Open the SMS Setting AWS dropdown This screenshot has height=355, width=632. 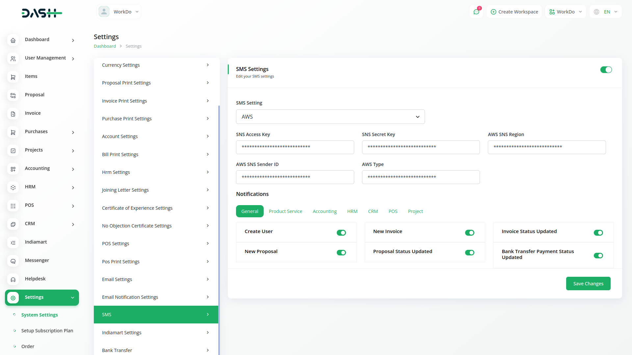330,117
